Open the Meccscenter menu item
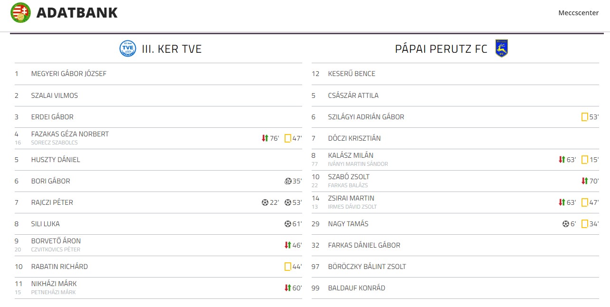610x307 pixels. [578, 13]
